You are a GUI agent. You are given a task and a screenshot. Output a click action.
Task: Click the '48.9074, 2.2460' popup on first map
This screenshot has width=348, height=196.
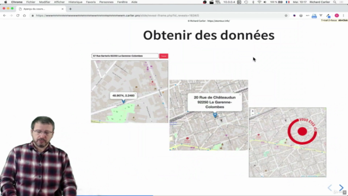pos(123,96)
